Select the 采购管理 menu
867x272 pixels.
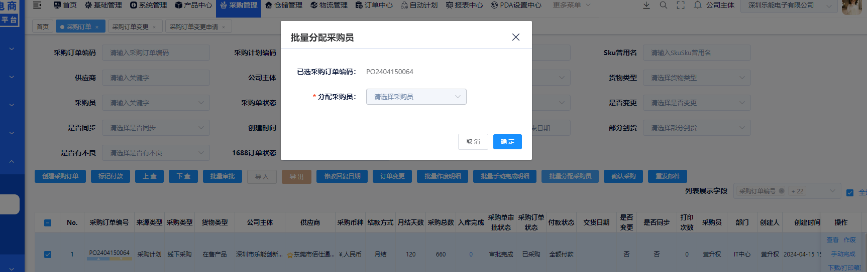click(x=239, y=5)
